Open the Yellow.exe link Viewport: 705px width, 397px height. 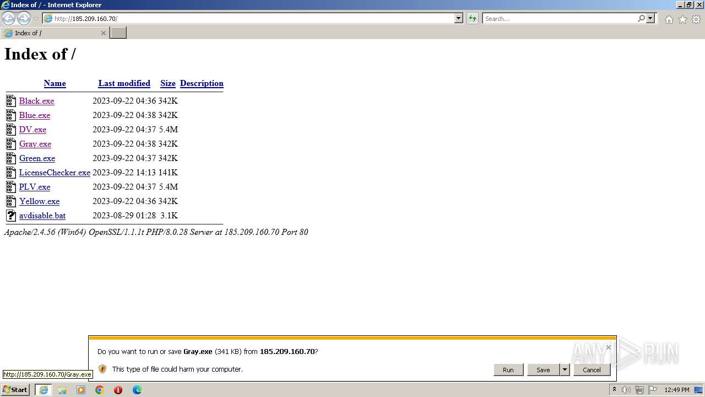39,201
